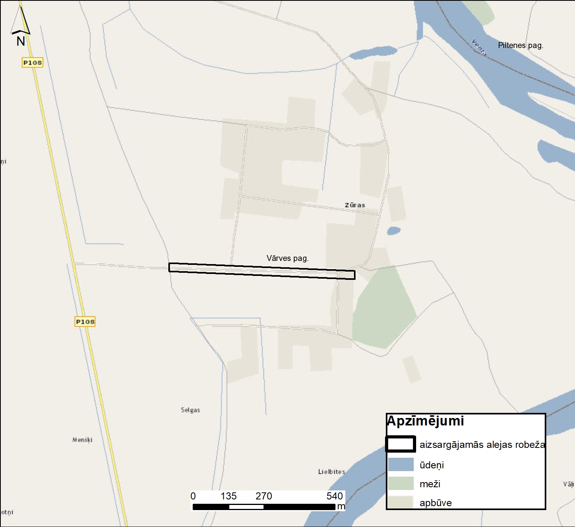Click the Zūras place label
This screenshot has height=527, width=575.
pos(355,205)
